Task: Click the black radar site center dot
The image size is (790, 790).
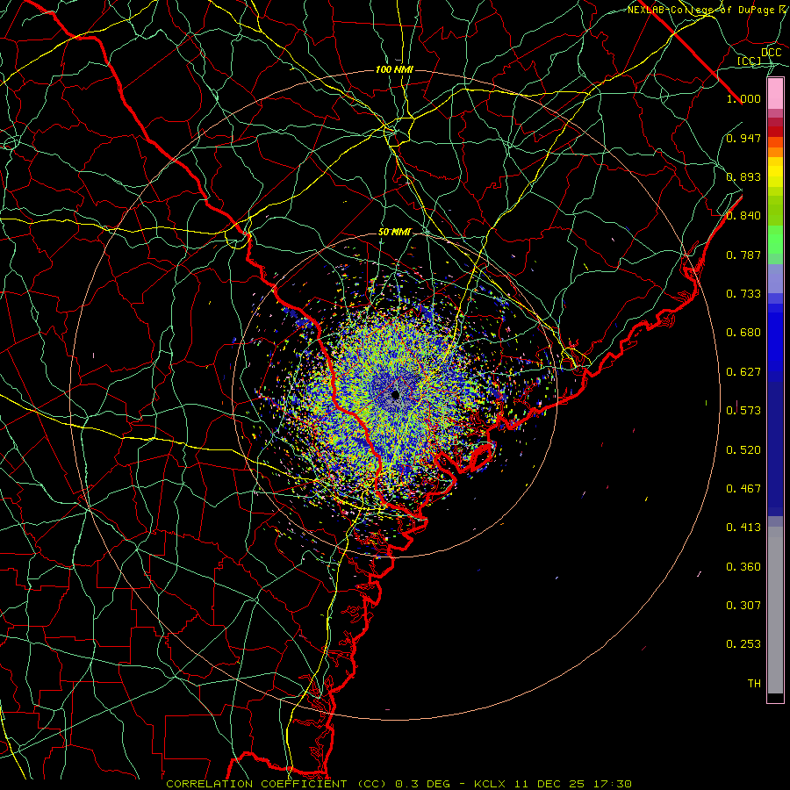Action: click(396, 394)
